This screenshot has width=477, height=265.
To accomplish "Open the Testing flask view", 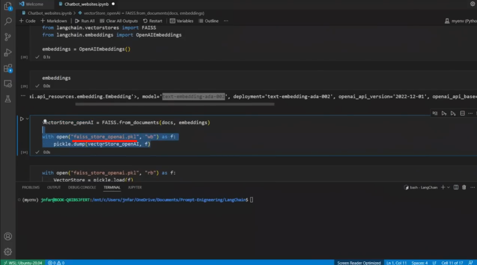I will pyautogui.click(x=7, y=99).
